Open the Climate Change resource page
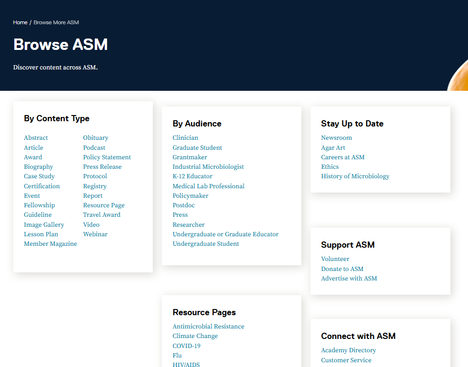The width and height of the screenshot is (468, 367). tap(195, 336)
